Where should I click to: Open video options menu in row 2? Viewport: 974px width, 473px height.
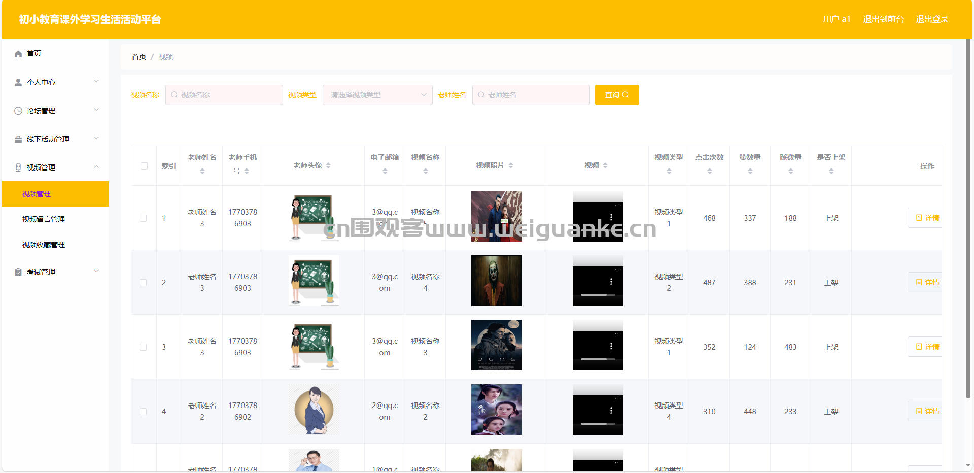pyautogui.click(x=611, y=282)
